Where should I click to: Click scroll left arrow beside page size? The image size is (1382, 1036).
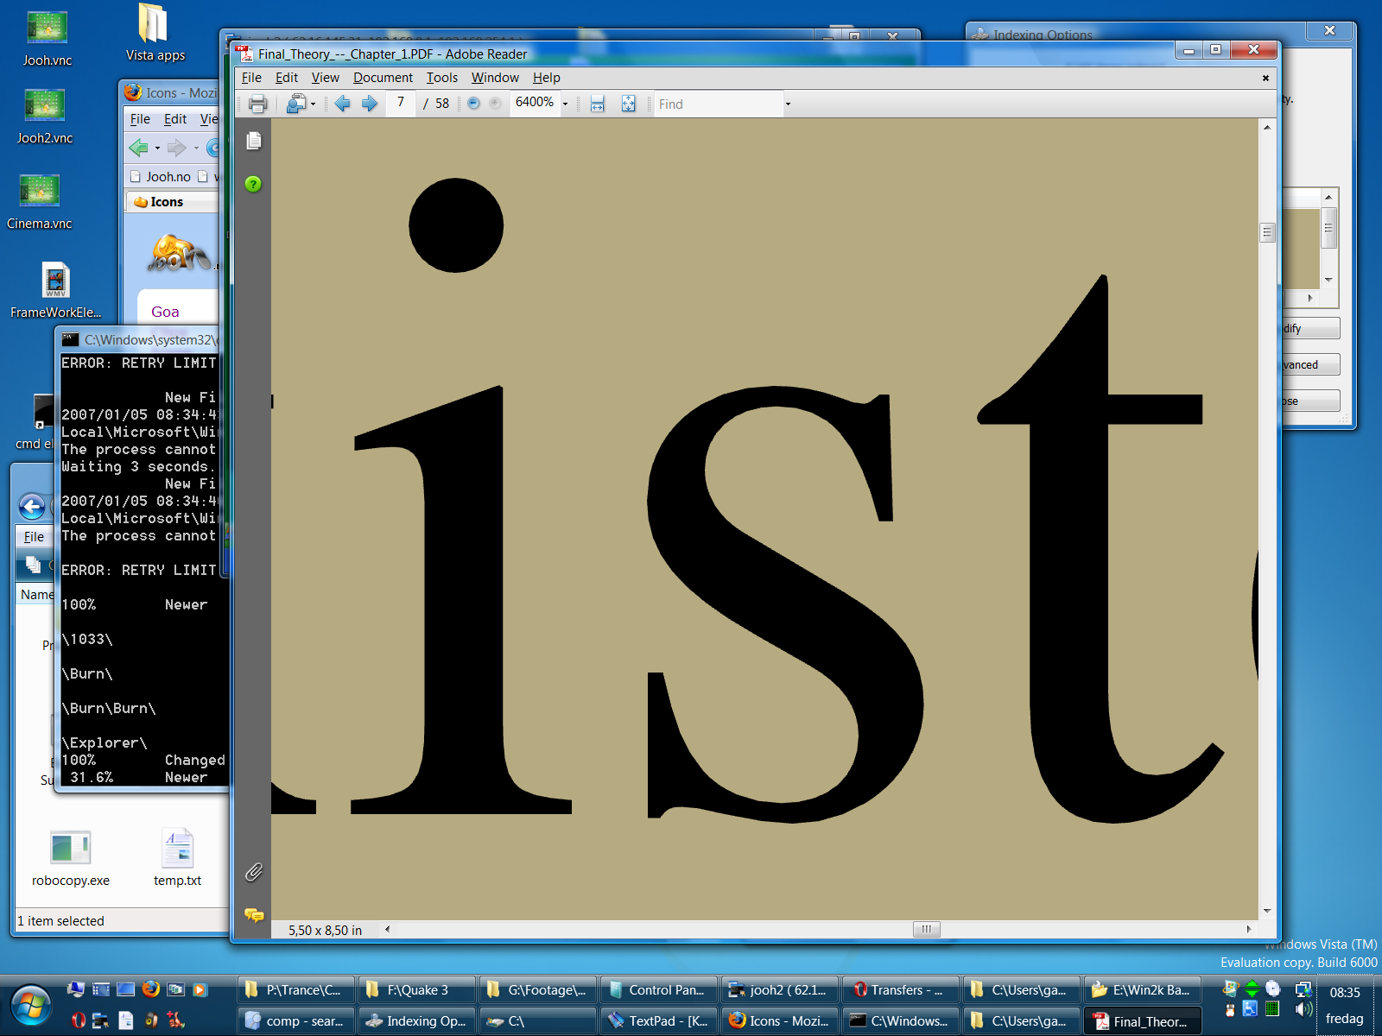click(x=387, y=929)
